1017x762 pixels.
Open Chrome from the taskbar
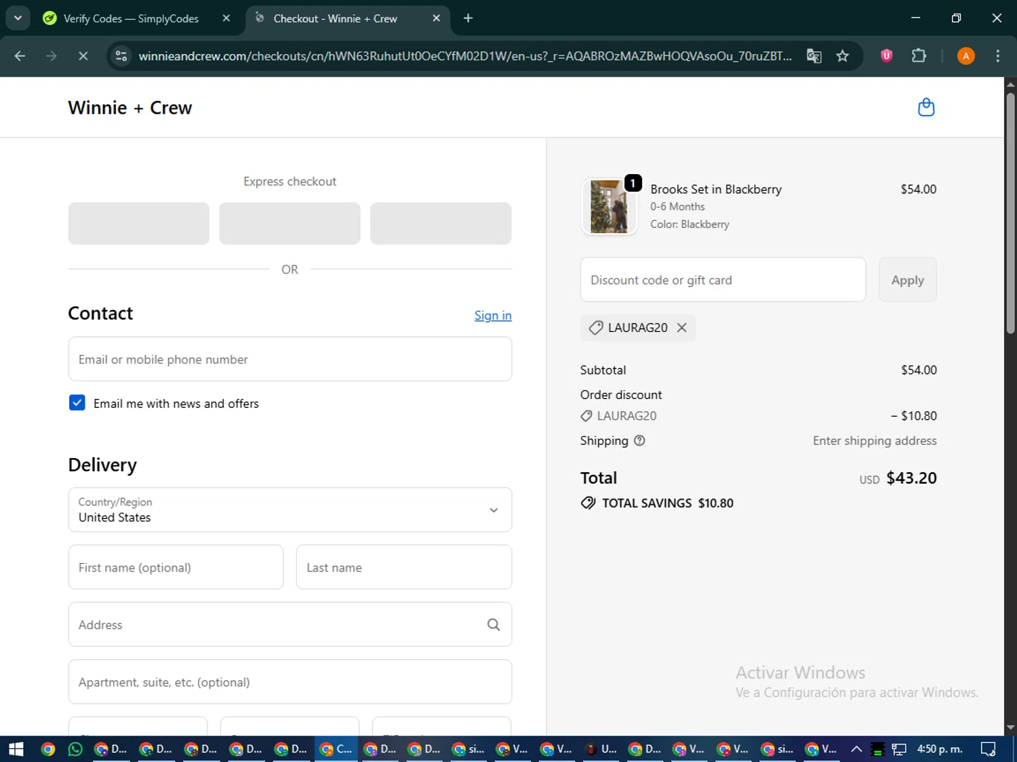(47, 749)
